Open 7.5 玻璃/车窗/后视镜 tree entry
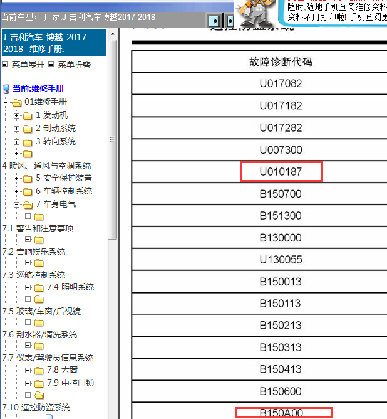This screenshot has height=419, width=387. click(41, 311)
